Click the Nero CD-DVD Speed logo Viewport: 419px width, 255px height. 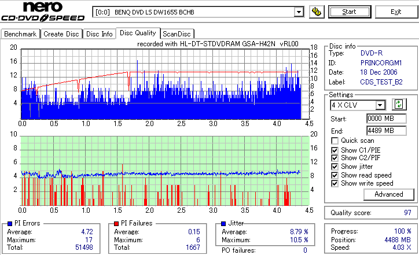pos(43,11)
